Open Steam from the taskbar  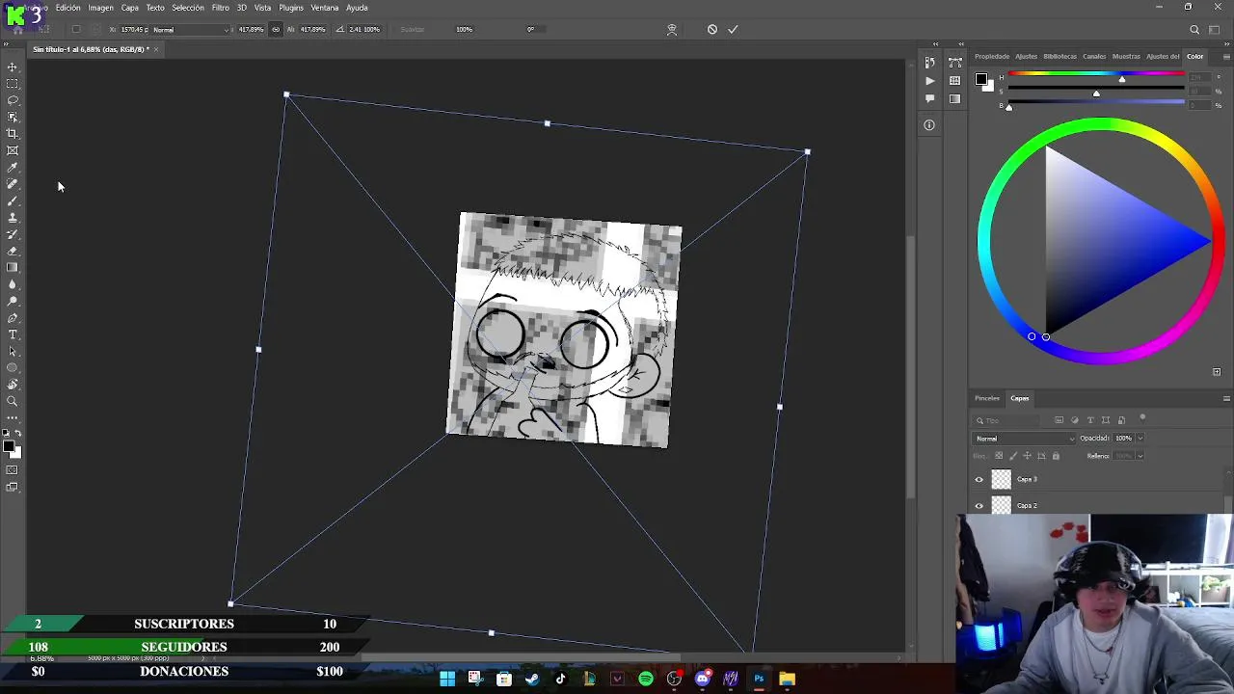532,680
